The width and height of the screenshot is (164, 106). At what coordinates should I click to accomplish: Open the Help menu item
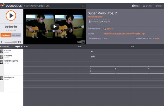(136, 6)
